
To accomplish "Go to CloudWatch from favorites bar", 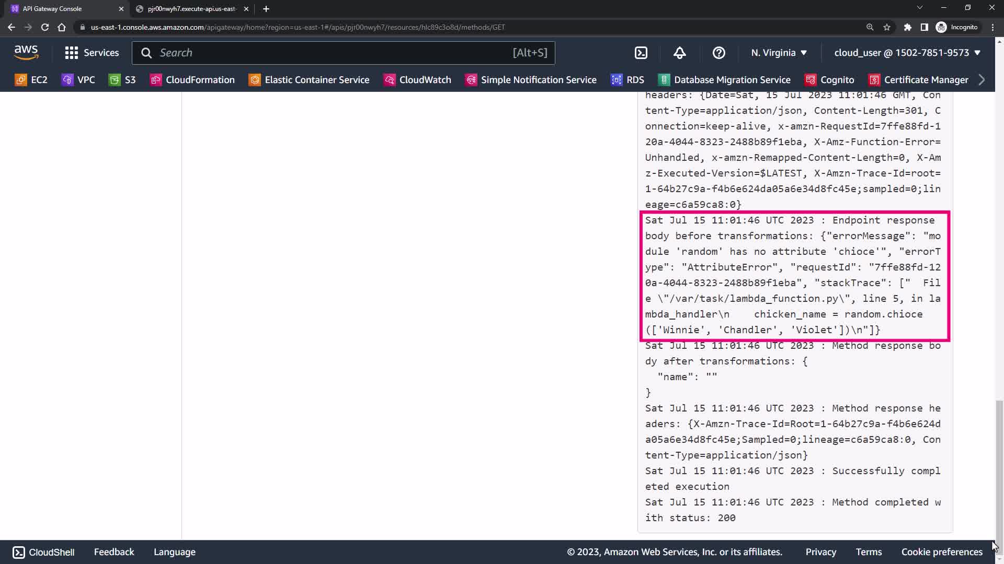I will tap(417, 80).
